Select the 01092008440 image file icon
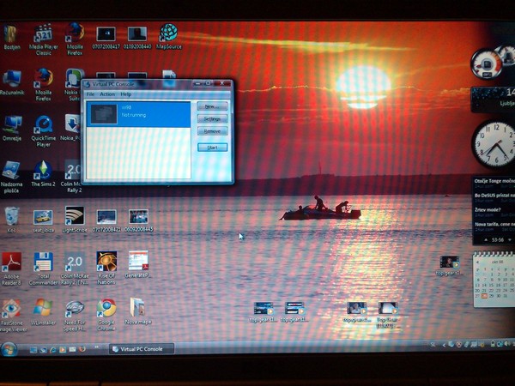Screen dimensions: 515x386 [137, 38]
